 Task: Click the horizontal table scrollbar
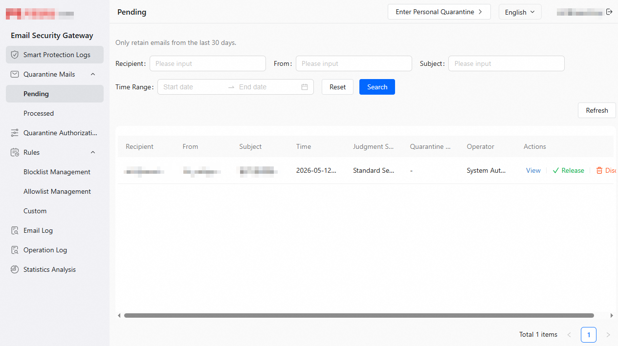[359, 316]
